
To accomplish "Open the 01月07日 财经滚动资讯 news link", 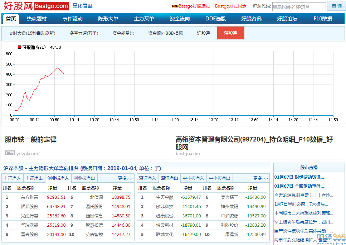I will [299, 177].
